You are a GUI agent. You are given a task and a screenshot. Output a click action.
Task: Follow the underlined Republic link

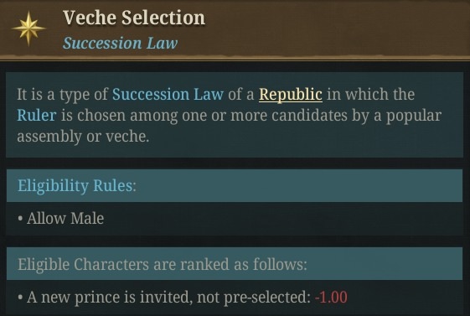[x=291, y=94]
